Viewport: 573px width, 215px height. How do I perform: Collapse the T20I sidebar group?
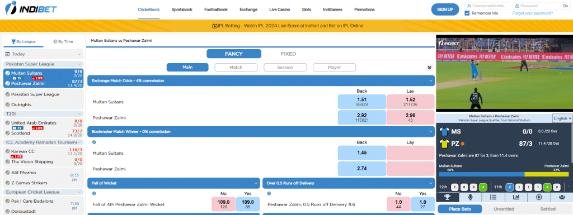[x=44, y=114]
